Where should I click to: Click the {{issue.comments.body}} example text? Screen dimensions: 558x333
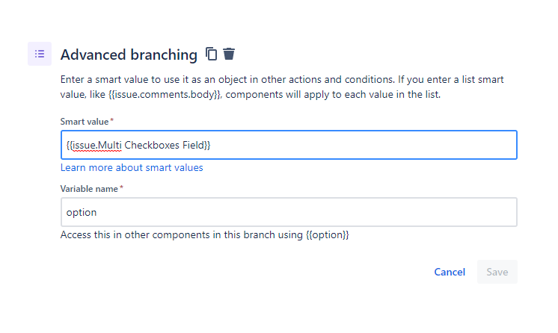click(165, 95)
